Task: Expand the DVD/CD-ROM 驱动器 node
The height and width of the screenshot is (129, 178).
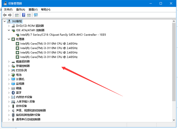Action: 9,26
